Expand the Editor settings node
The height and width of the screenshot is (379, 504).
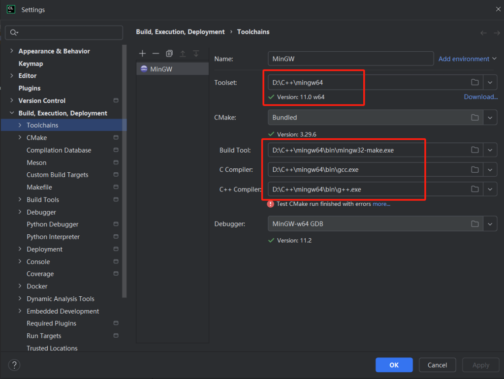pyautogui.click(x=12, y=75)
